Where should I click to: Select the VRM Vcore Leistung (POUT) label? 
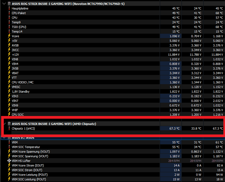point(30,175)
